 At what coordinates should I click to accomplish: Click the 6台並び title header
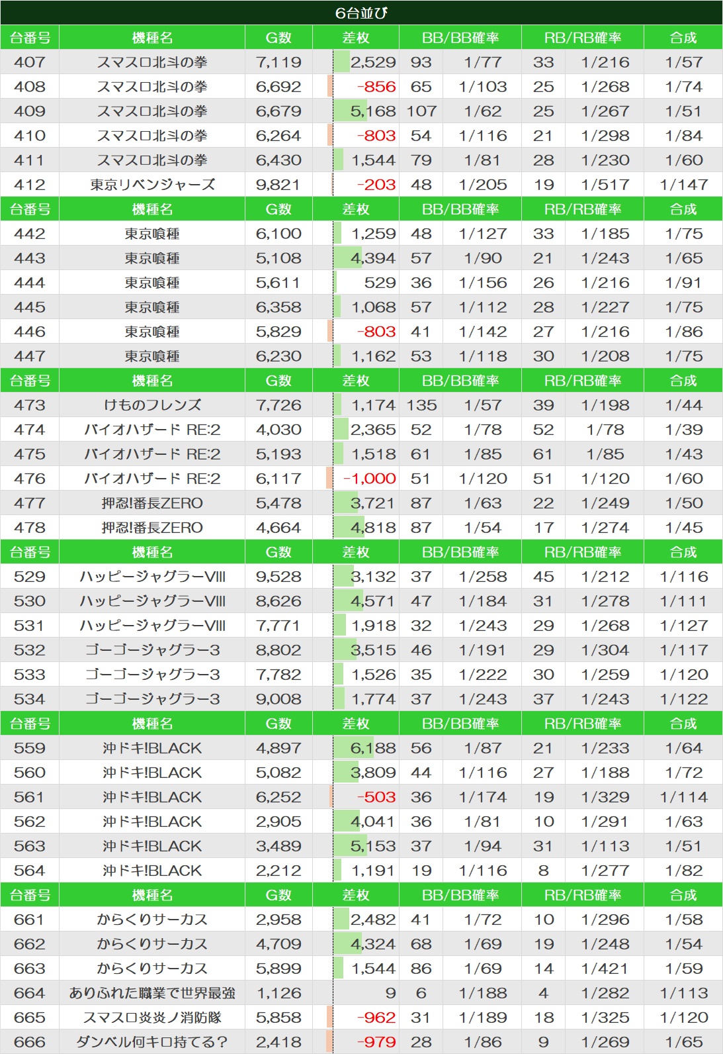coord(361,13)
